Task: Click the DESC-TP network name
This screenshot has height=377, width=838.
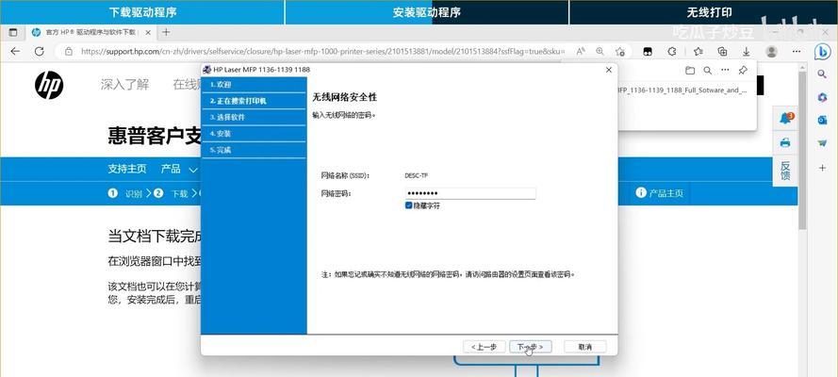Action: click(417, 175)
